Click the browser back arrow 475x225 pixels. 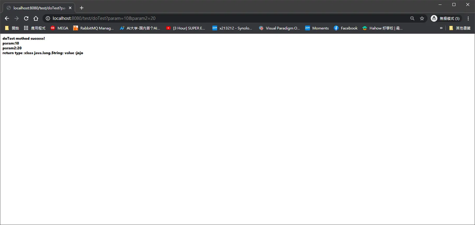7,18
